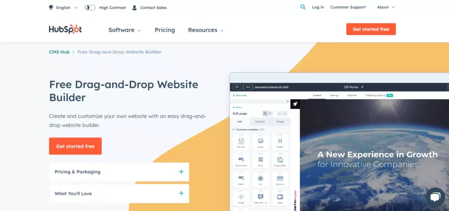
Task: Toggle the High Contrast switch
Action: click(90, 7)
